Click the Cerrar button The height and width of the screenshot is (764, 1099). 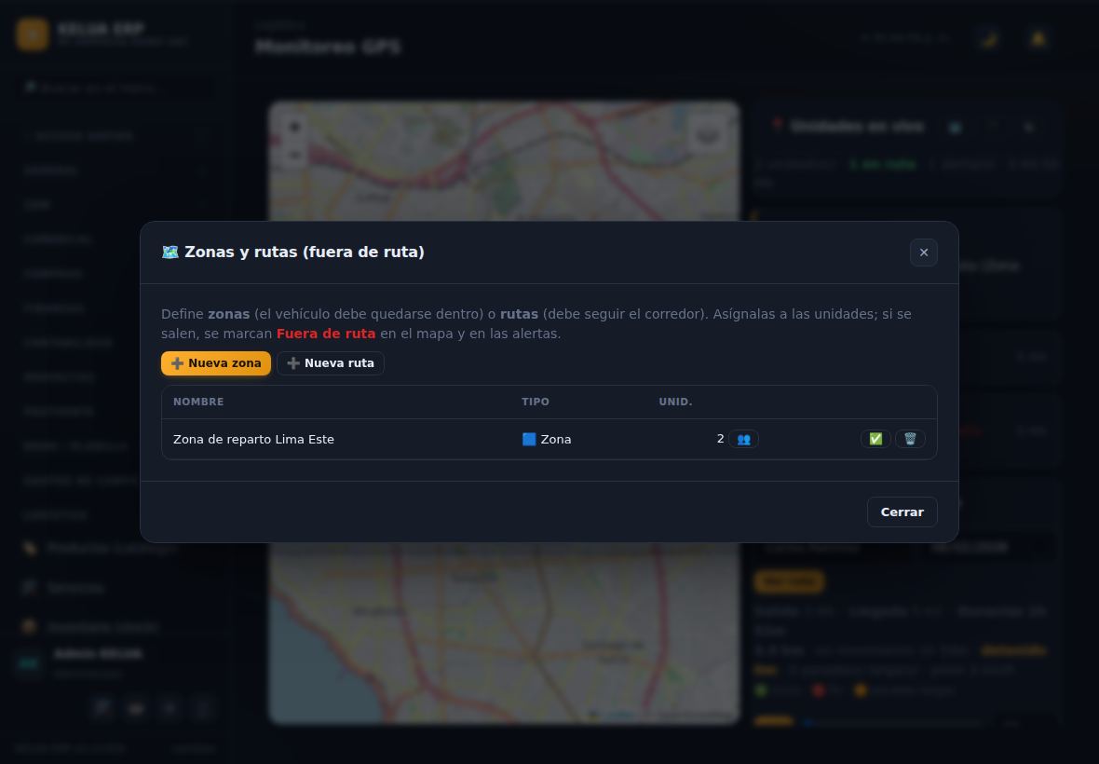pyautogui.click(x=902, y=512)
